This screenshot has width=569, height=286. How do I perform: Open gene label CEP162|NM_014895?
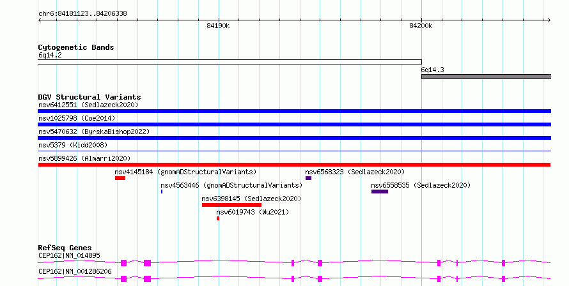[x=69, y=255]
